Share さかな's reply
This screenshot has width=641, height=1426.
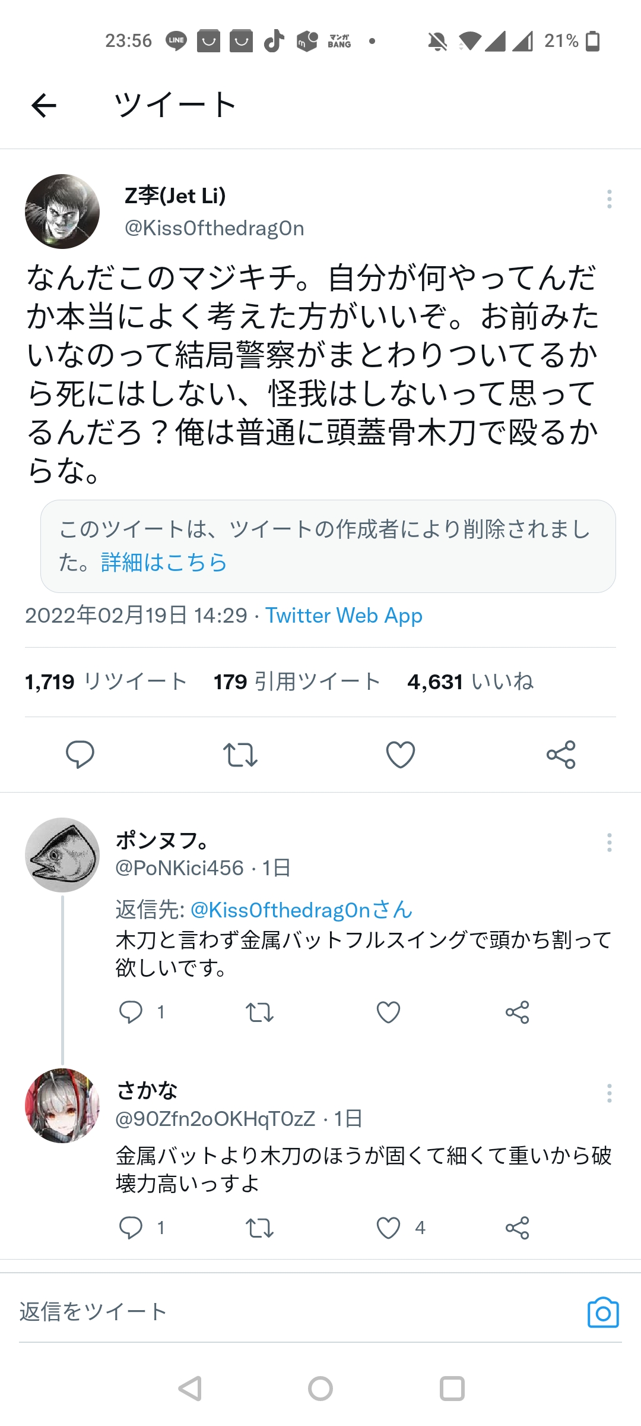coord(517,1228)
